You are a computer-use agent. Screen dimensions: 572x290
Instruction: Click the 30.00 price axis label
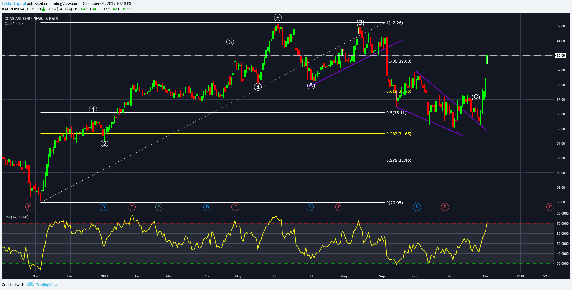click(561, 202)
